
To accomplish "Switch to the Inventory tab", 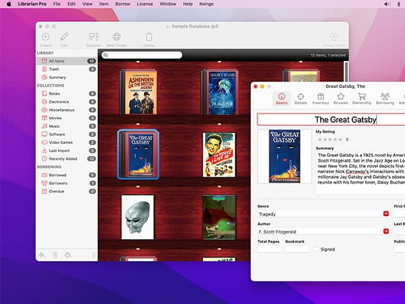I will [x=320, y=97].
